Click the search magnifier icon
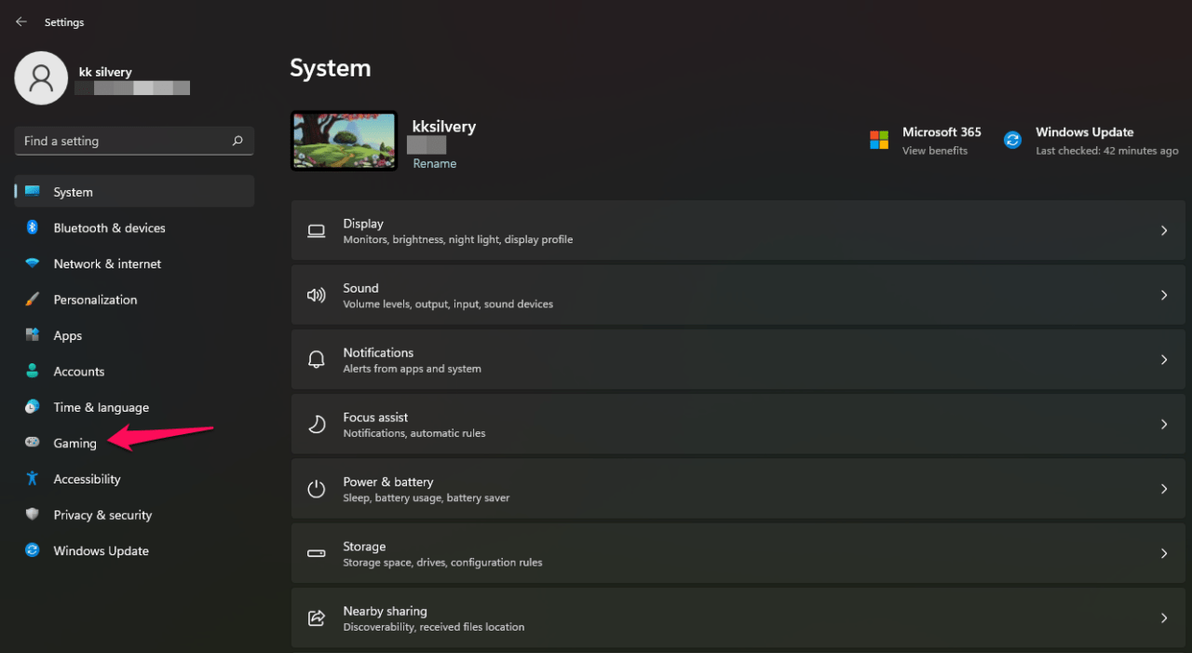Image resolution: width=1192 pixels, height=653 pixels. pos(237,142)
